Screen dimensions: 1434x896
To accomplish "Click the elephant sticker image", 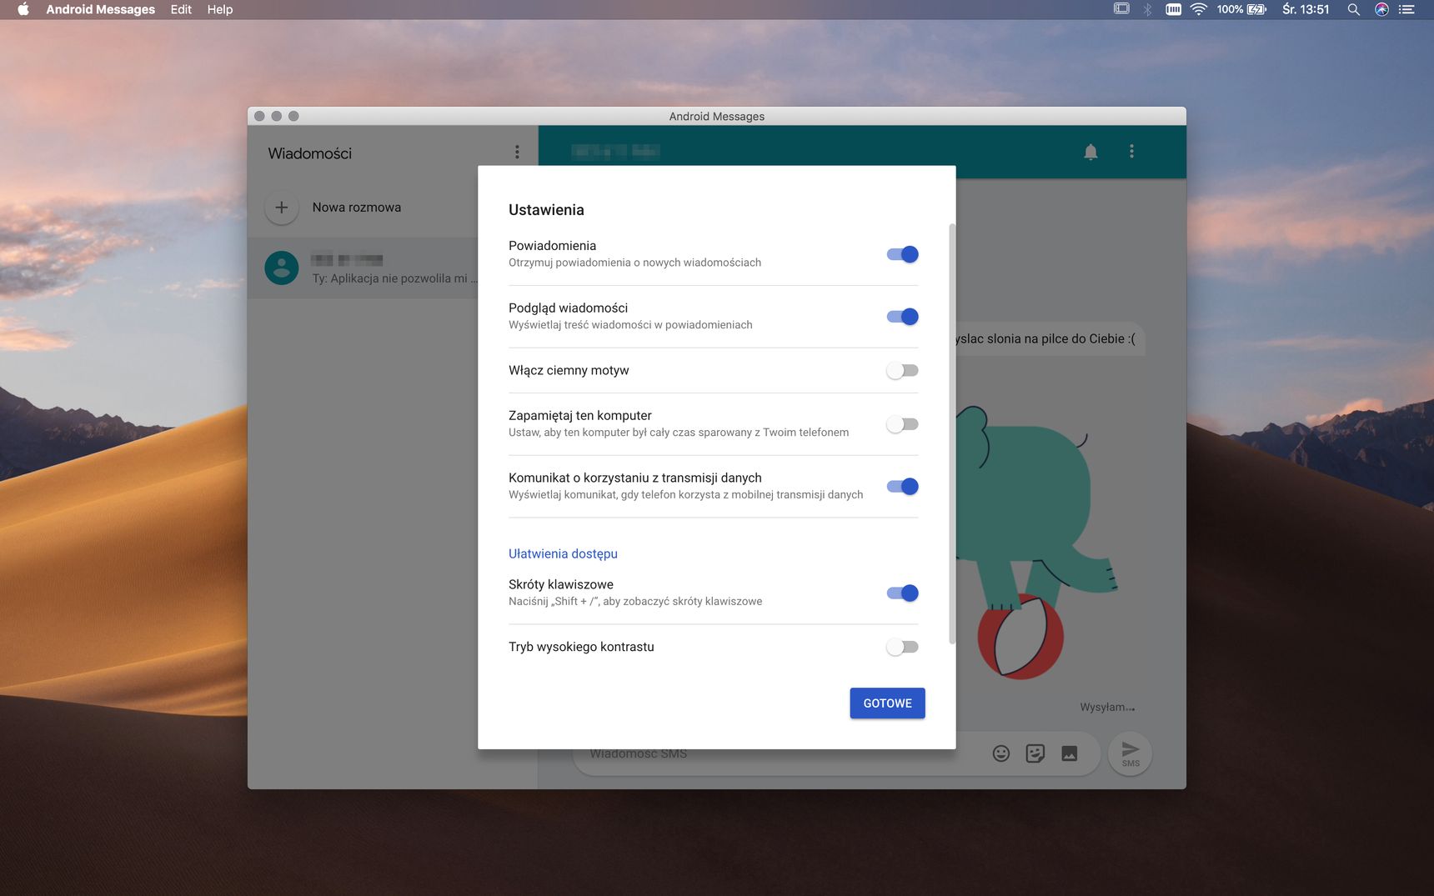I will (1038, 542).
